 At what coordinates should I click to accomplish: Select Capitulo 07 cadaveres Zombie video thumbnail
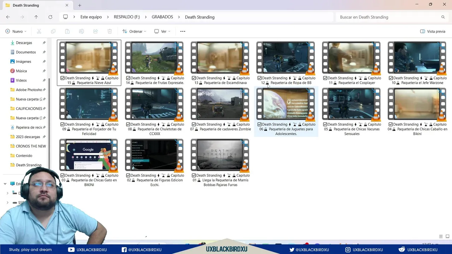[x=220, y=104]
